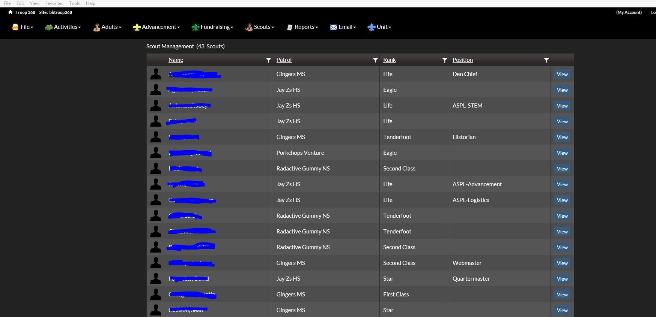Click avatar icon of the Den Chief scout

(x=156, y=74)
